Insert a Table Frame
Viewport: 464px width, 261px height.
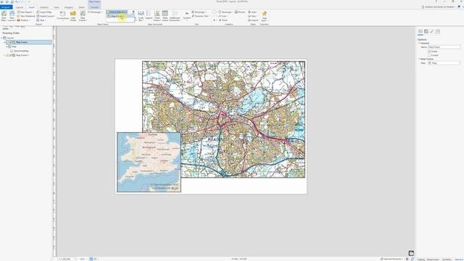pos(165,16)
